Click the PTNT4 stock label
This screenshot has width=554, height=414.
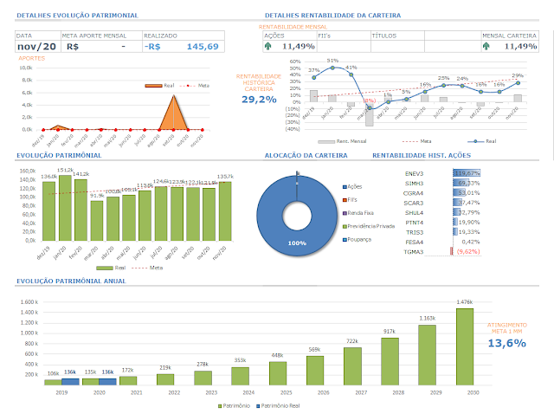point(414,223)
